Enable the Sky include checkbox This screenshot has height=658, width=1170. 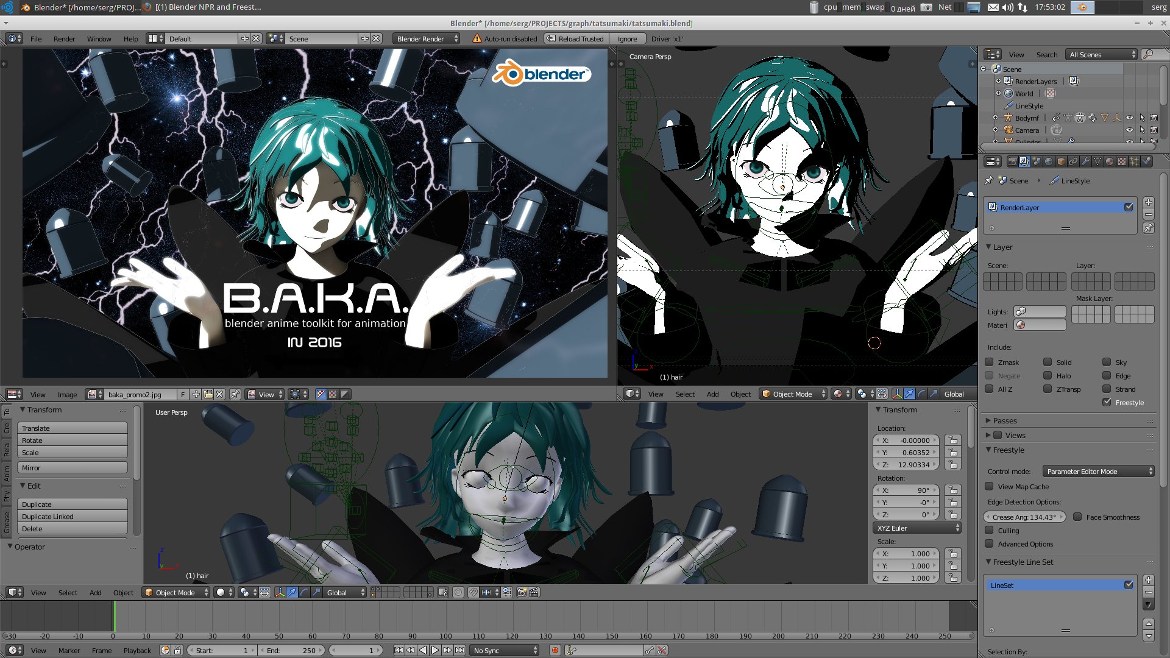1107,362
